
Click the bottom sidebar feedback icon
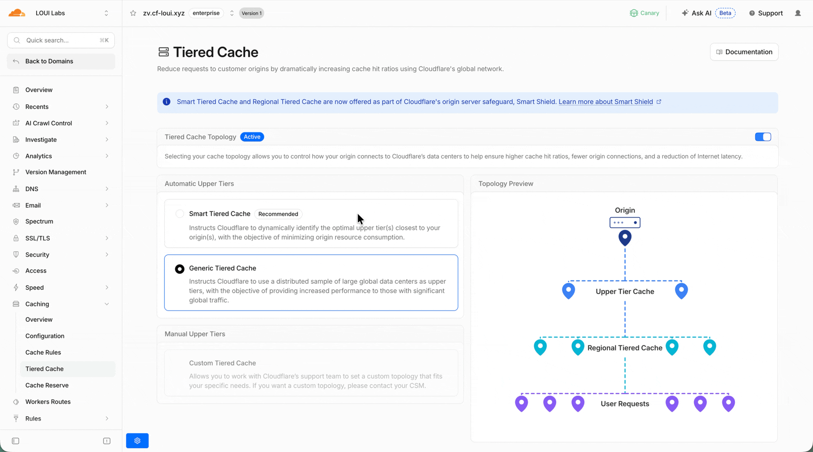coord(107,441)
